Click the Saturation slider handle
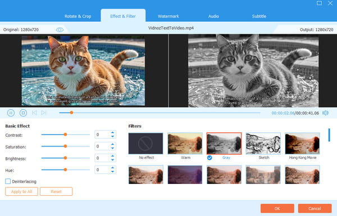The image size is (337, 216). pos(65,146)
